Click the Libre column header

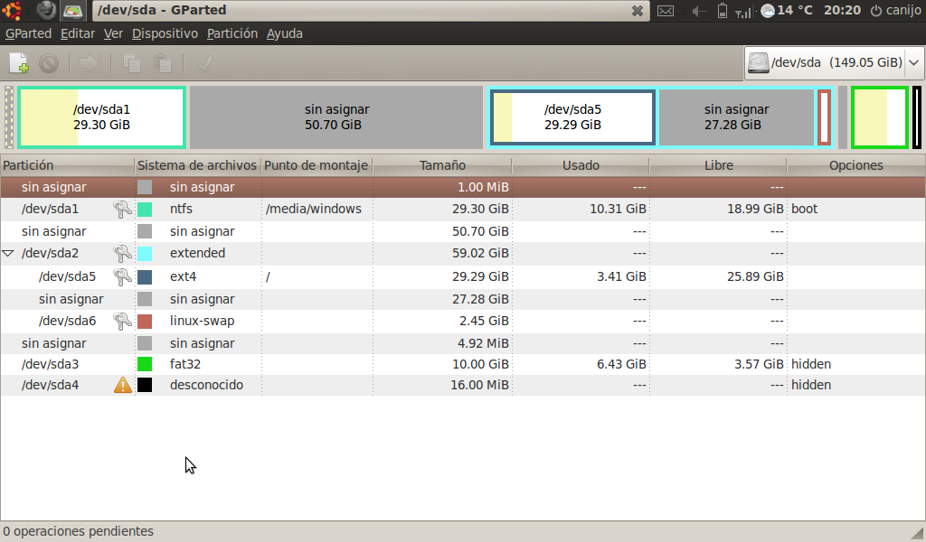(x=718, y=165)
